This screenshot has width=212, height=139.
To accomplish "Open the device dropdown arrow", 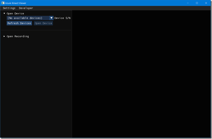I will point(51,18).
